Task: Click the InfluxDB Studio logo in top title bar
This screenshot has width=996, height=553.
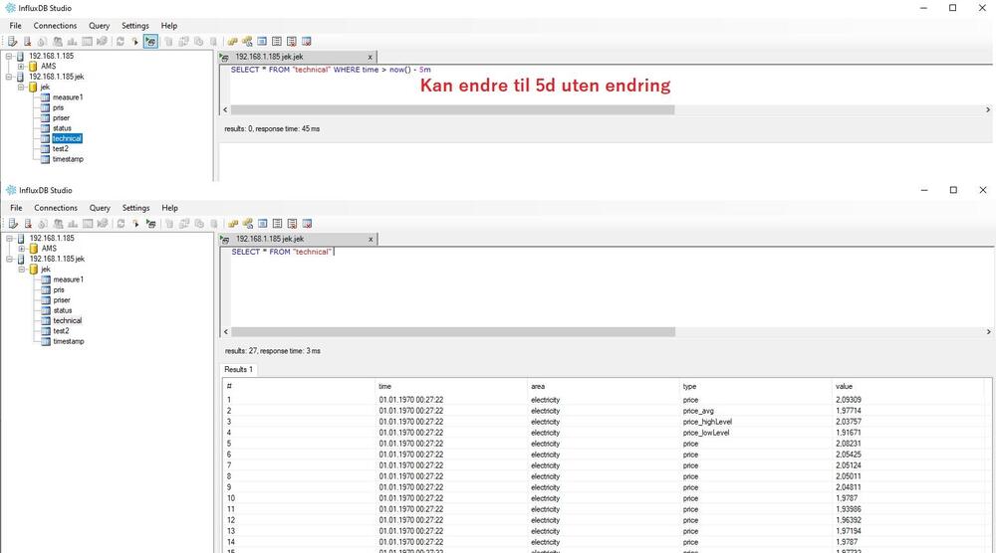Action: coord(9,8)
